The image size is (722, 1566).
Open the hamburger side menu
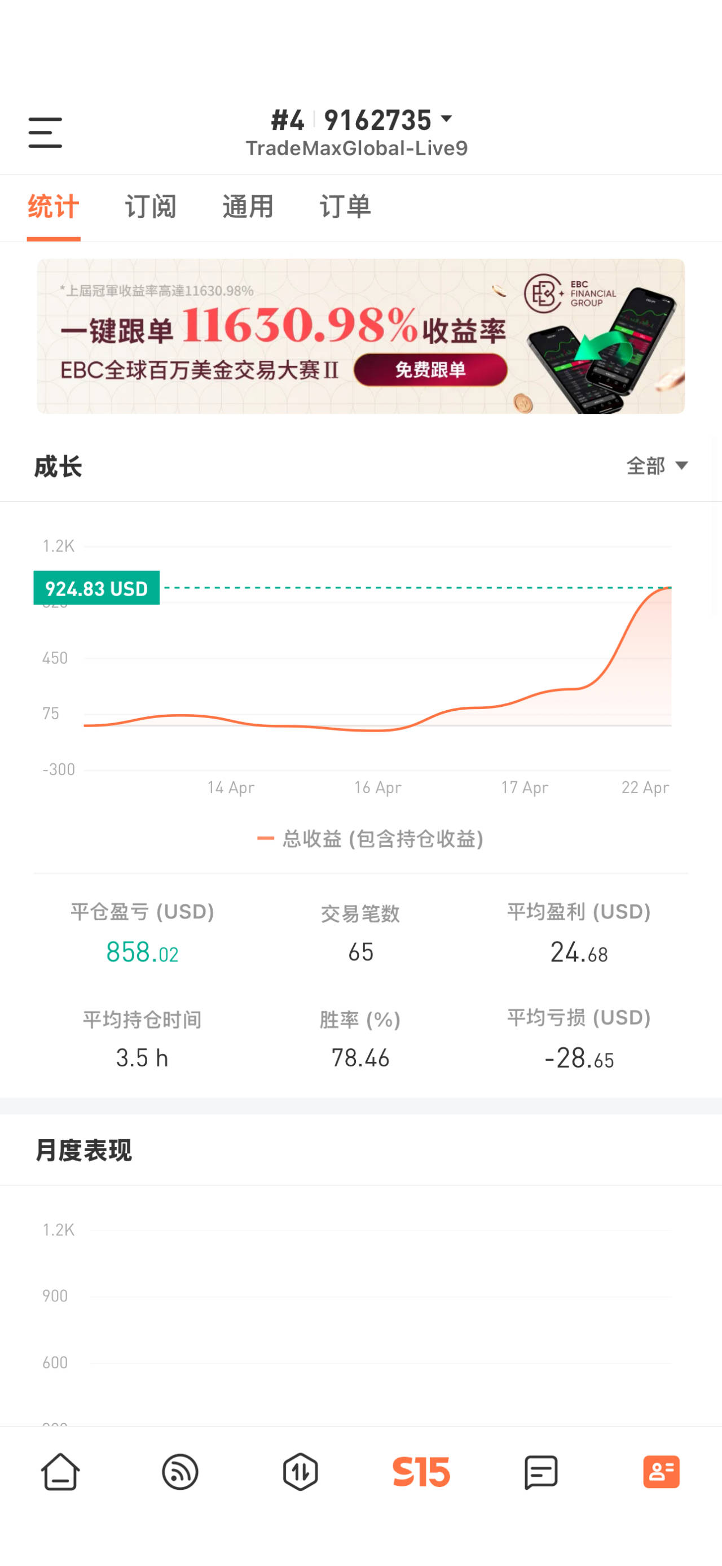point(45,133)
